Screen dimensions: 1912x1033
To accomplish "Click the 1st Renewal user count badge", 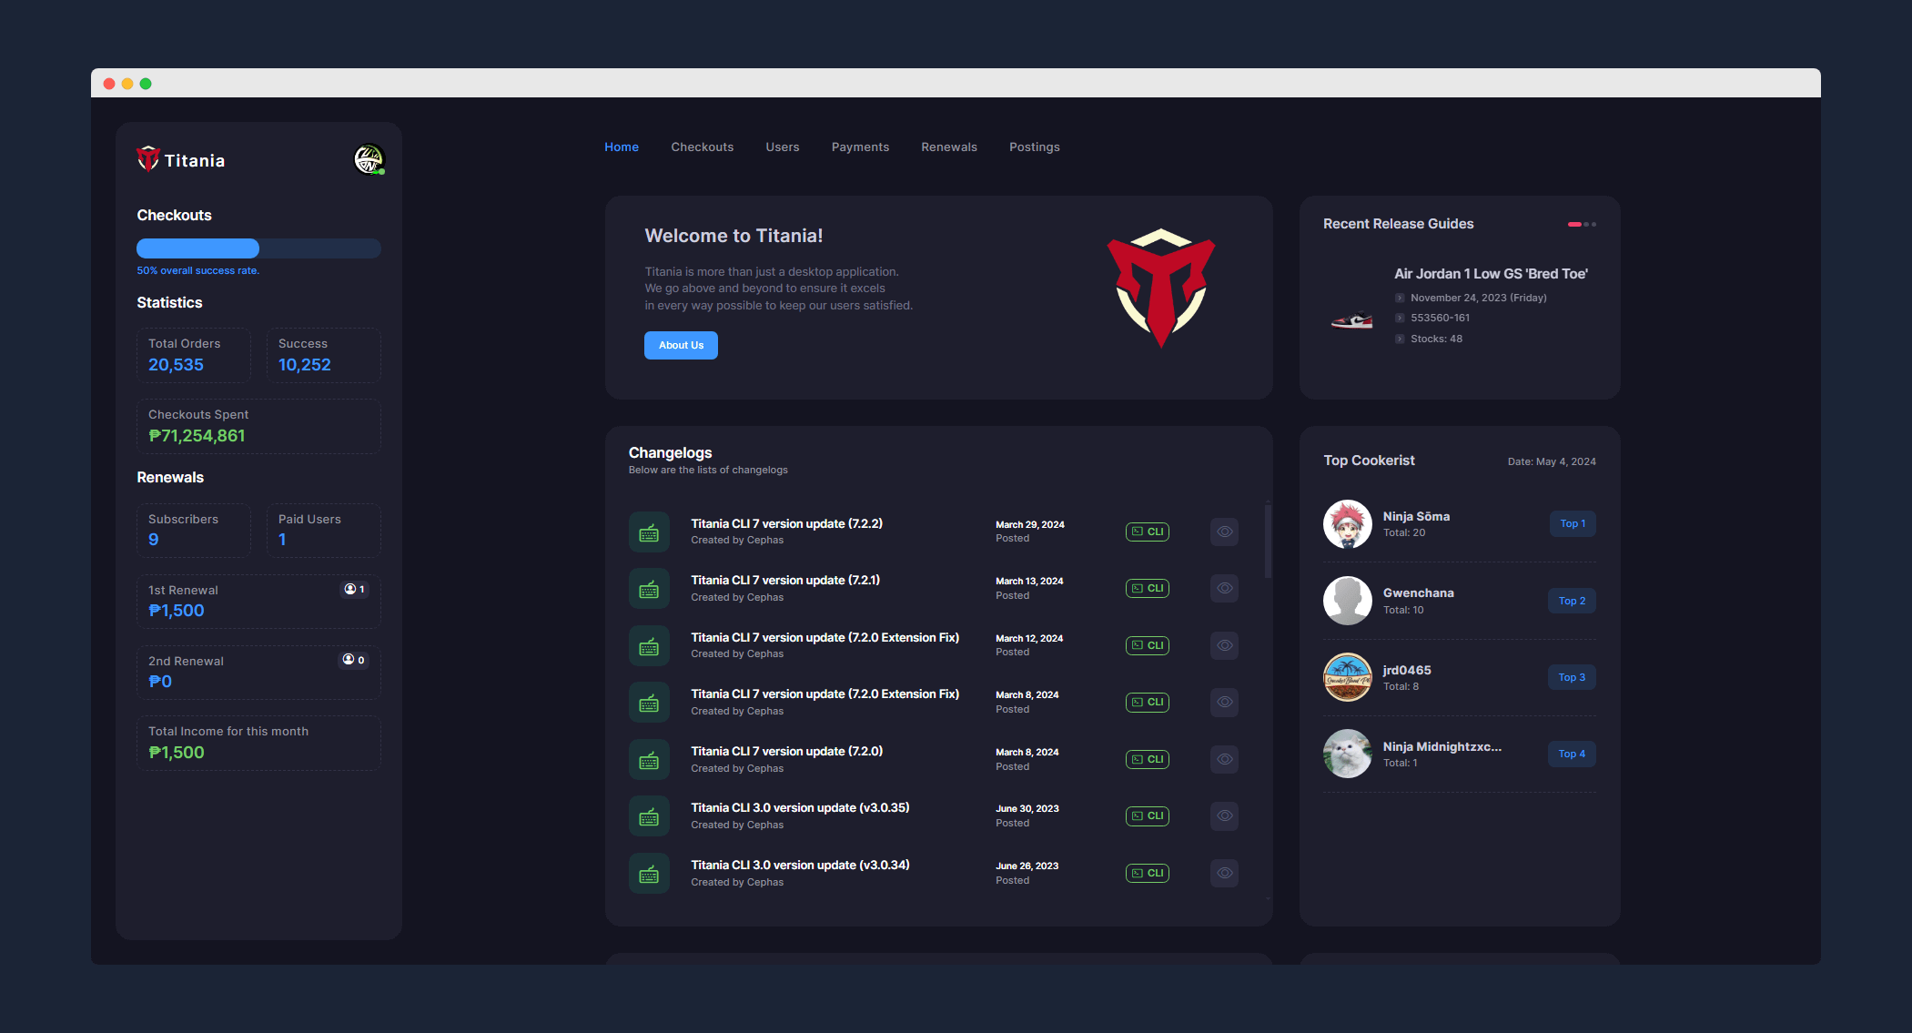I will pos(354,589).
